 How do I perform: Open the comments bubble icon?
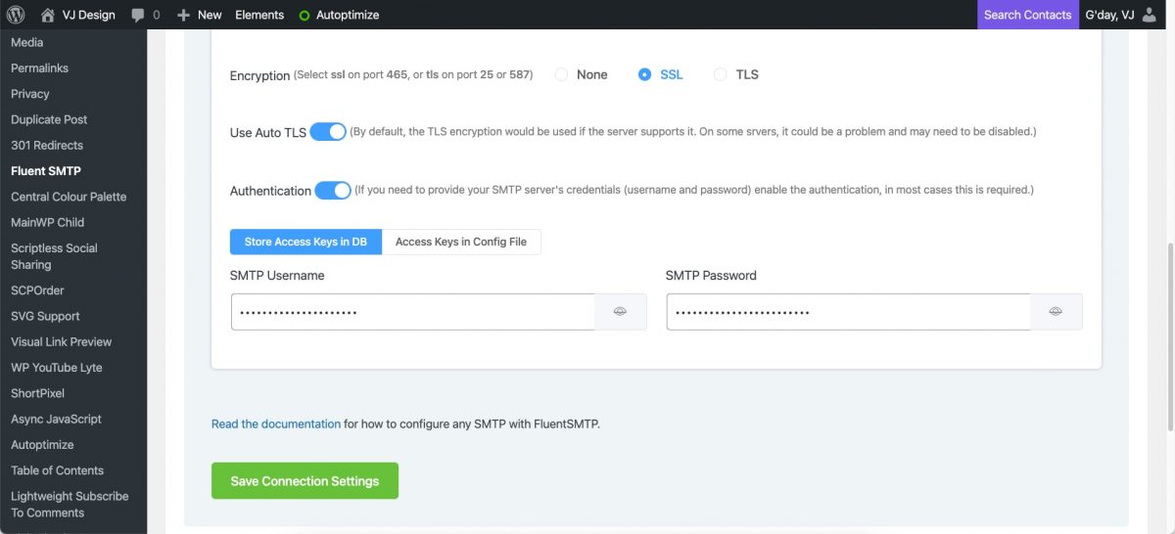click(138, 16)
